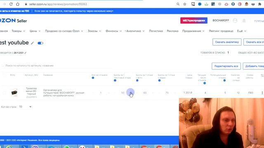The height and width of the screenshot is (148, 264).
Task: Click the BOCHAROFF account name
Action: tap(221, 21)
